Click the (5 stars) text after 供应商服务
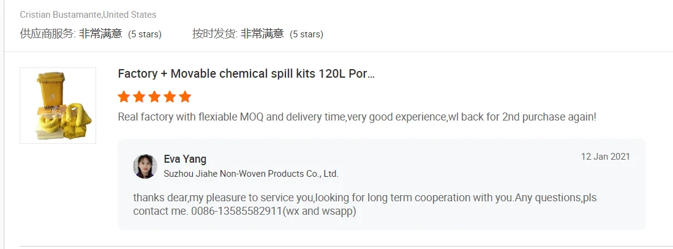The height and width of the screenshot is (249, 673). tap(145, 34)
